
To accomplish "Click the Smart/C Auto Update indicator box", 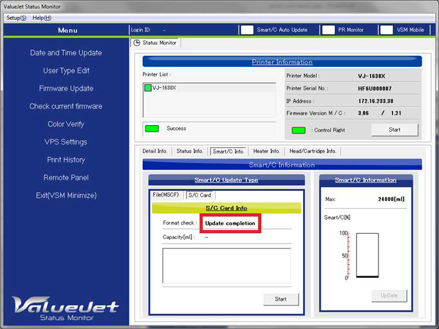I will click(x=247, y=30).
